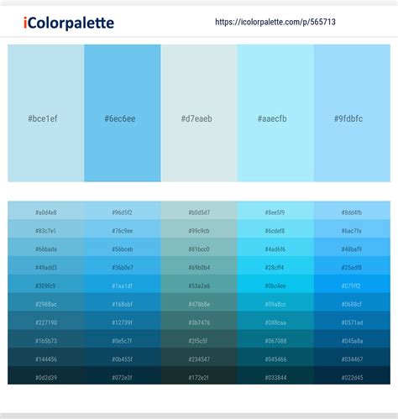Select the large #9fdbfc swatch
This screenshot has height=419, width=398.
(352, 113)
